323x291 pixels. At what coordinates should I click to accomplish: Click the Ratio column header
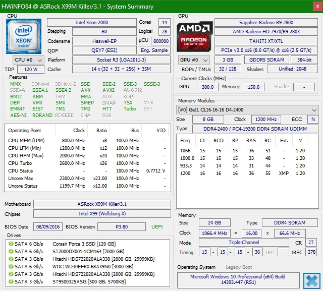99,131
